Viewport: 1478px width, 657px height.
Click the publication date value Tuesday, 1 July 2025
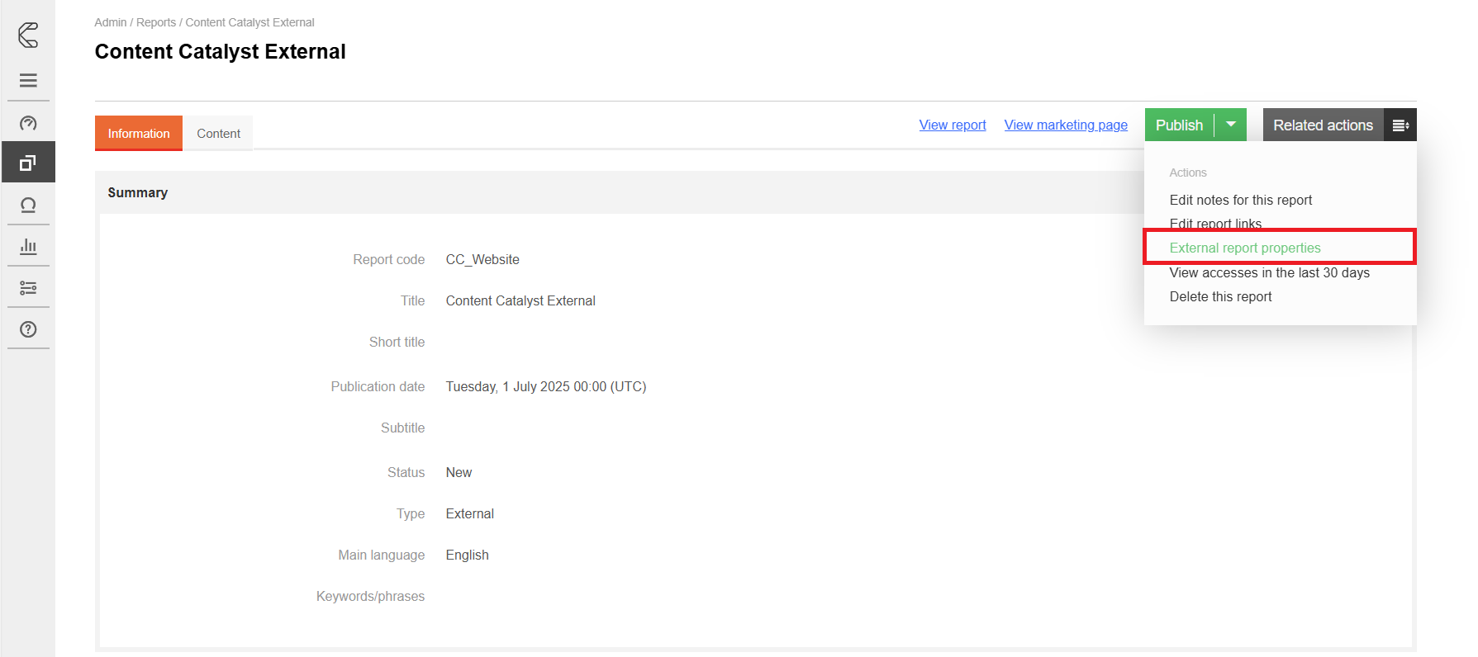546,386
